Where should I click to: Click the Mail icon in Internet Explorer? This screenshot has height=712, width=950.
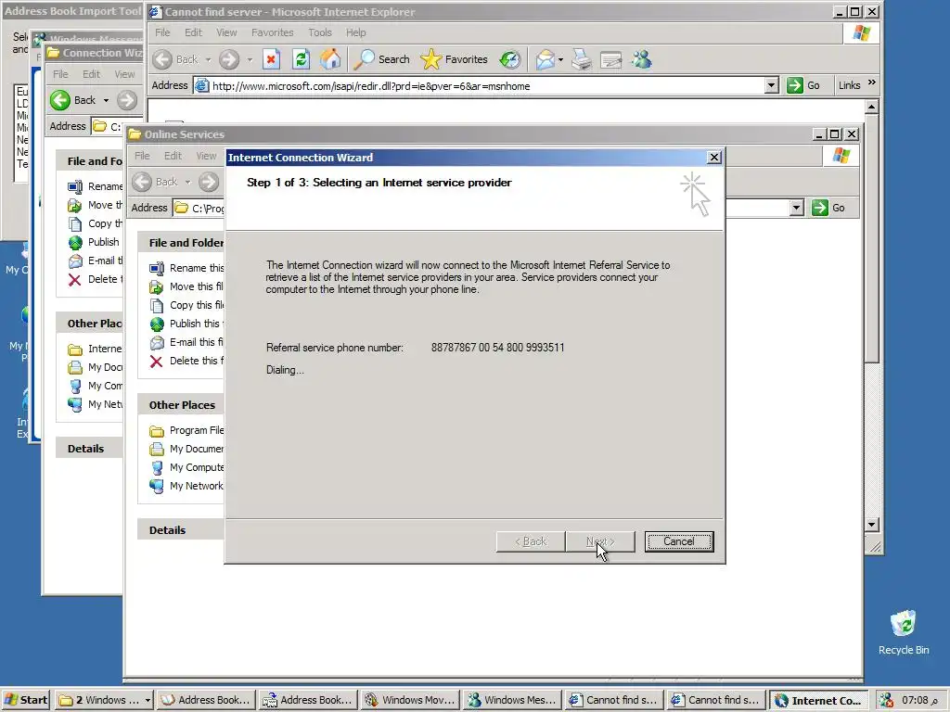point(546,59)
